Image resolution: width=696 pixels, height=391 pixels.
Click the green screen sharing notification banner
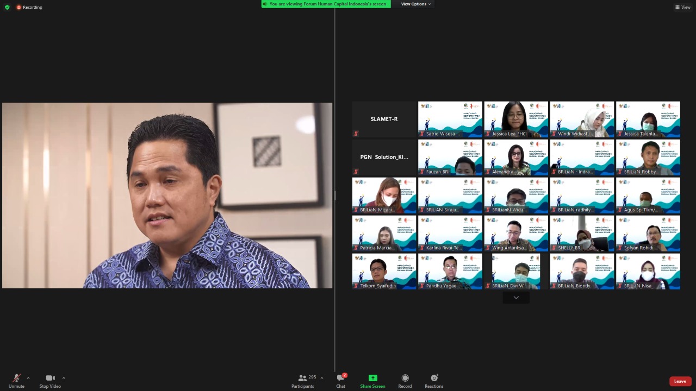click(326, 4)
